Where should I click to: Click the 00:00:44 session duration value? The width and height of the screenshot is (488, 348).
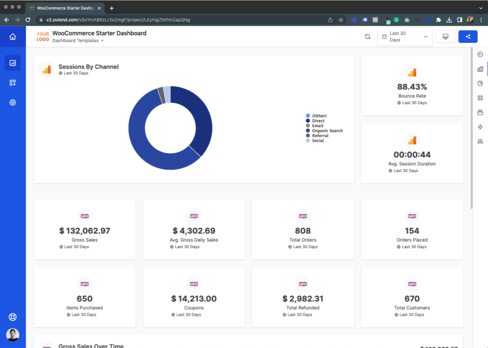(412, 155)
